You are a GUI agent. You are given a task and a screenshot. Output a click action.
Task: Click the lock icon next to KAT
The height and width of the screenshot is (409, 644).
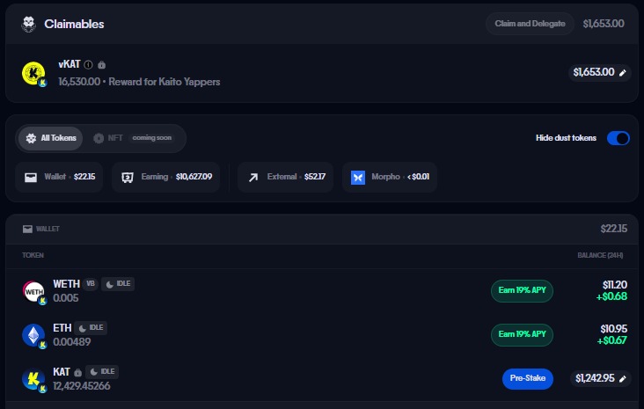78,372
